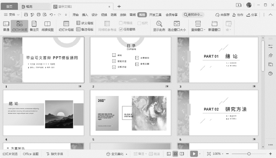Viewport: 276px width, 158px height.
Task: Click animation star under slide 1
Action: [x=80, y=86]
